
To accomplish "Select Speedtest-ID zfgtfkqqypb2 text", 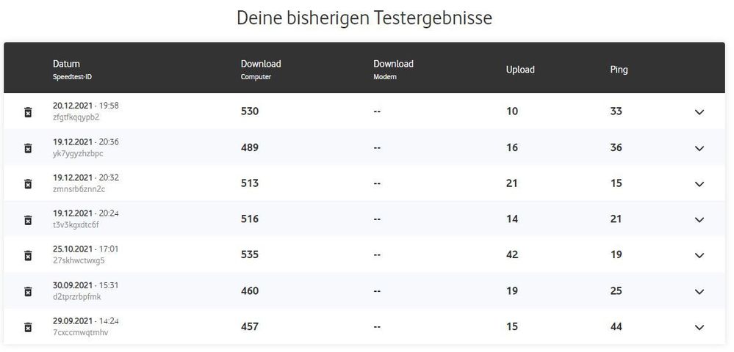I will [76, 117].
